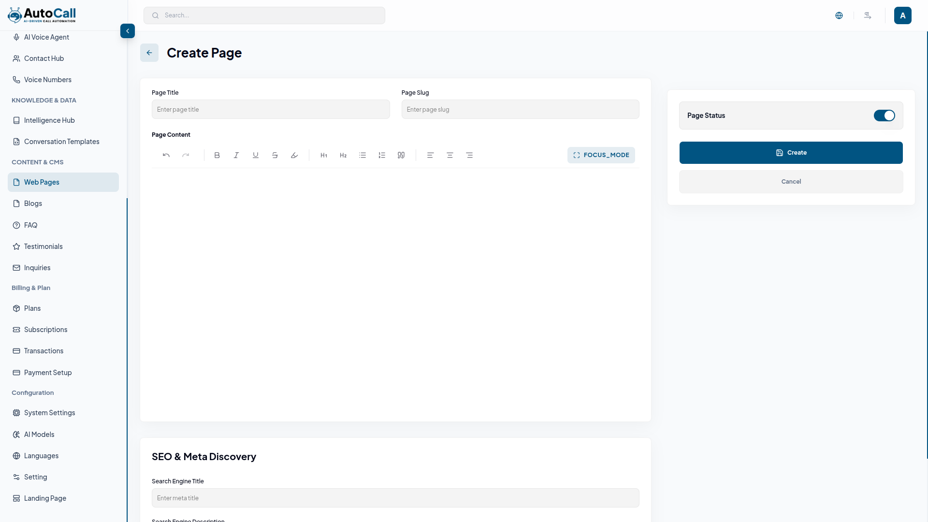Click the Create button
The height and width of the screenshot is (522, 928).
791,153
